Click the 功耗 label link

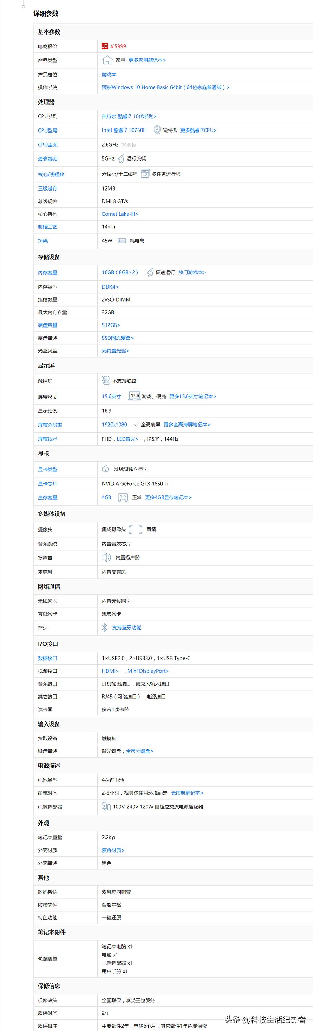point(43,241)
